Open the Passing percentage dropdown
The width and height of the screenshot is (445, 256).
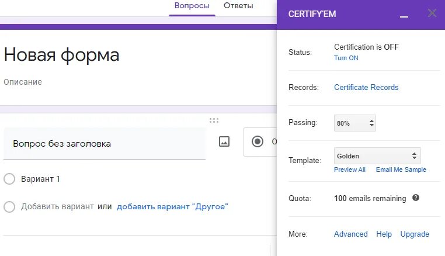(x=355, y=123)
